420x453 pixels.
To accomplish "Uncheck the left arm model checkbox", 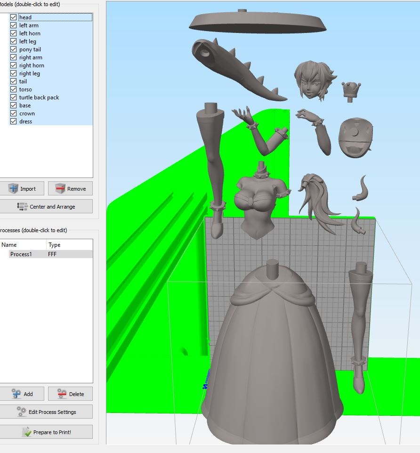I will point(13,25).
